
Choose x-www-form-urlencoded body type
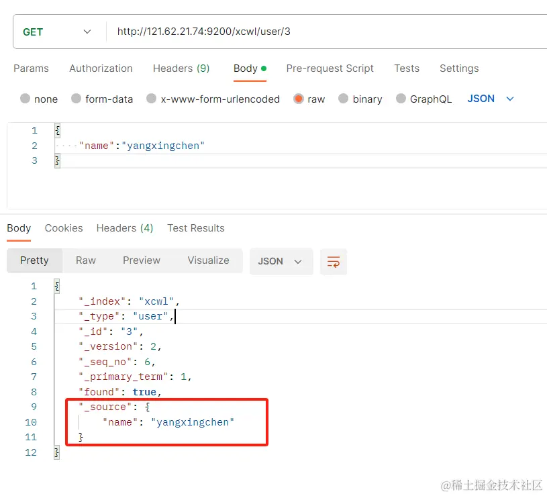[x=152, y=99]
